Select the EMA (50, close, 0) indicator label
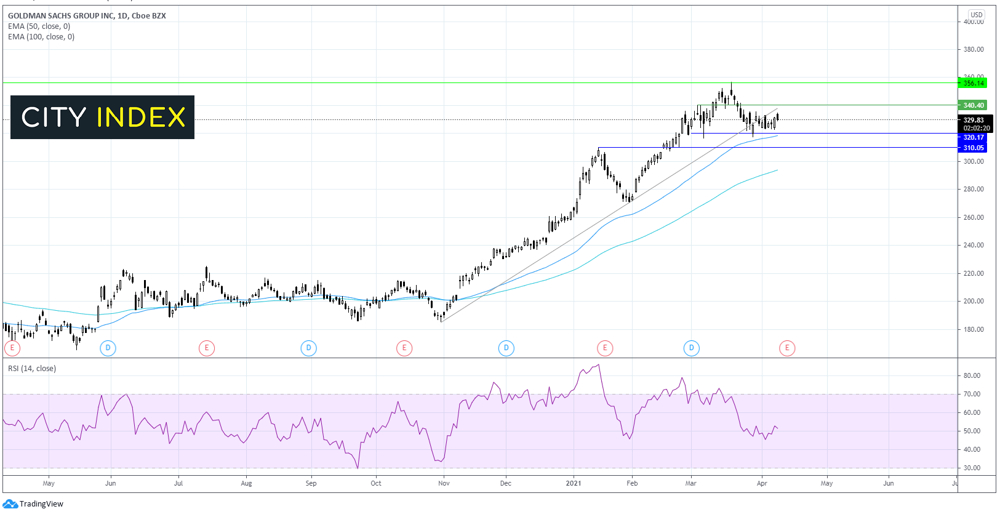 39,26
